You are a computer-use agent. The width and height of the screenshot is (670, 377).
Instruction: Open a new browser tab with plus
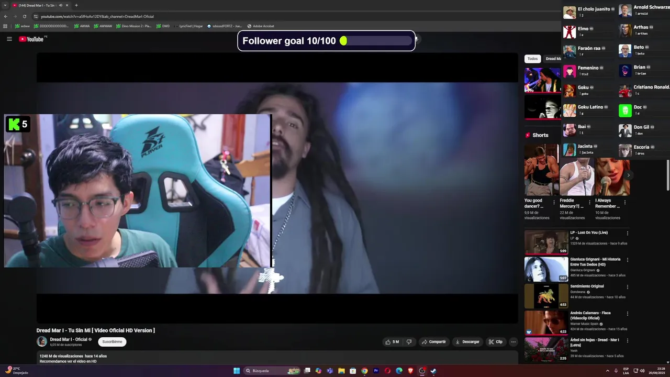click(76, 5)
